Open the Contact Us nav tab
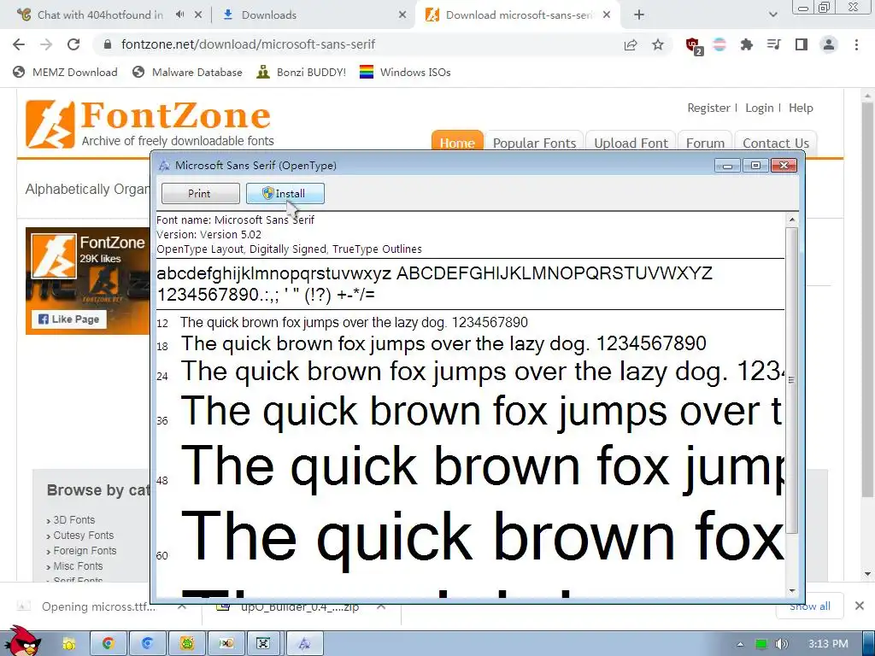The image size is (875, 656). [x=776, y=142]
